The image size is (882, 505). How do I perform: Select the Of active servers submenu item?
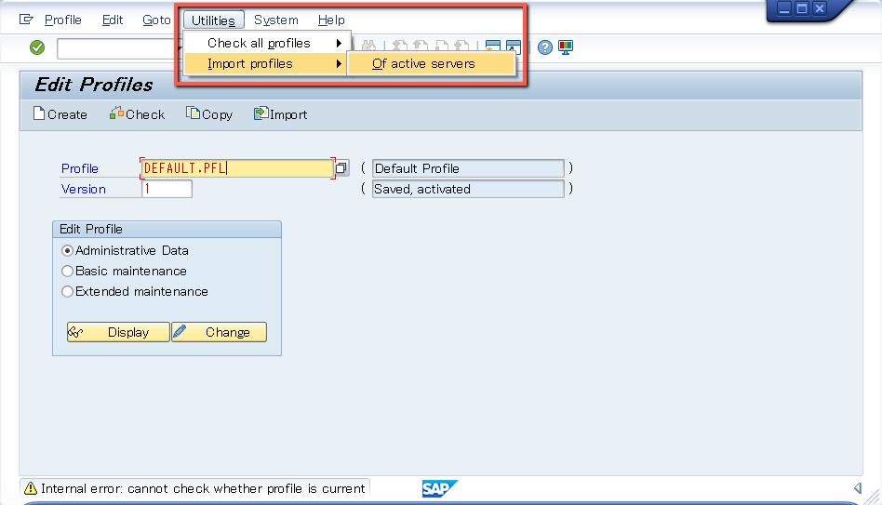coord(431,63)
